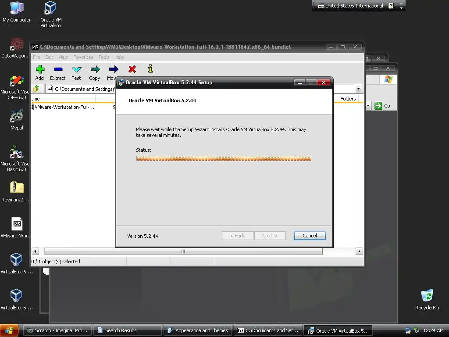This screenshot has height=337, width=449.
Task: Select the Mypal raccoon desktop icon
Action: coord(17,120)
